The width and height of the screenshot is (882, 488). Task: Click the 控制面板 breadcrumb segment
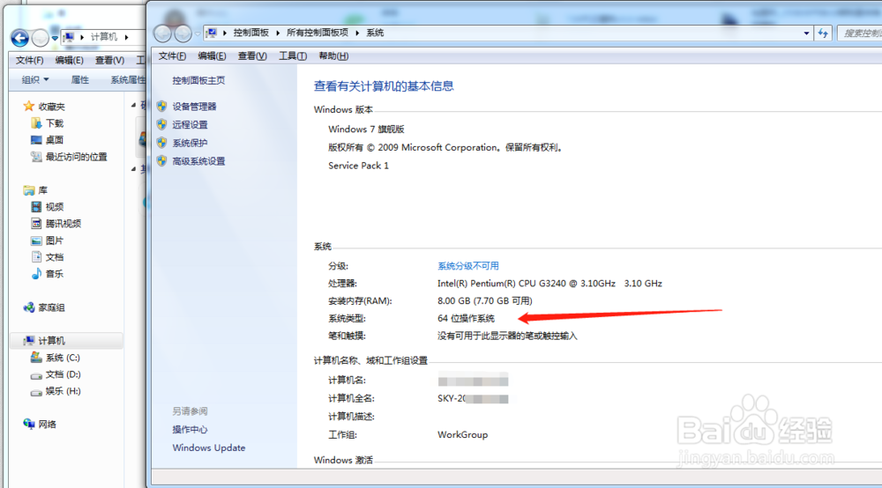point(250,33)
